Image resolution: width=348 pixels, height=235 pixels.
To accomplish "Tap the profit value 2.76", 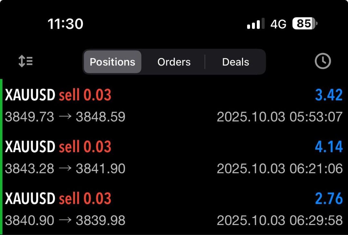I will coord(329,198).
